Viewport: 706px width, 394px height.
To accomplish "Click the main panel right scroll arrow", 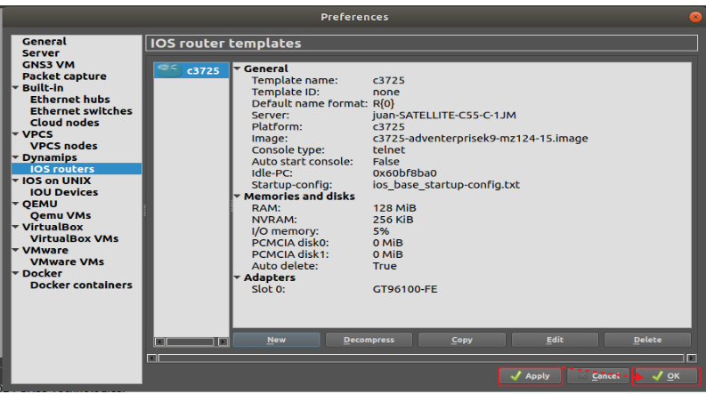I will click(x=692, y=358).
